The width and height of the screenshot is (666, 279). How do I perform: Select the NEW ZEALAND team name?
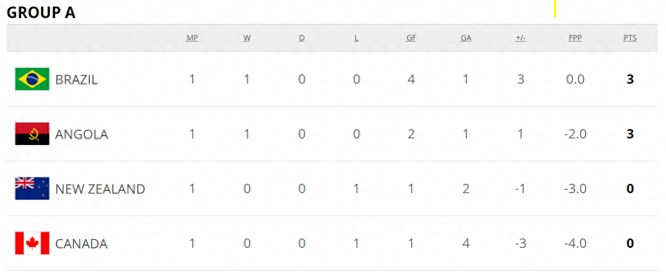pyautogui.click(x=100, y=189)
